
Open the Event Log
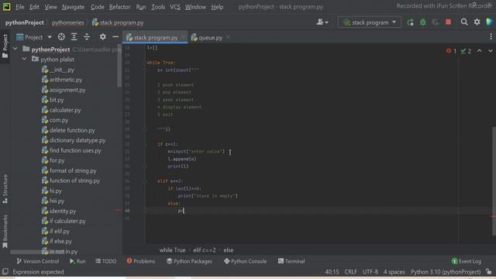click(467, 261)
